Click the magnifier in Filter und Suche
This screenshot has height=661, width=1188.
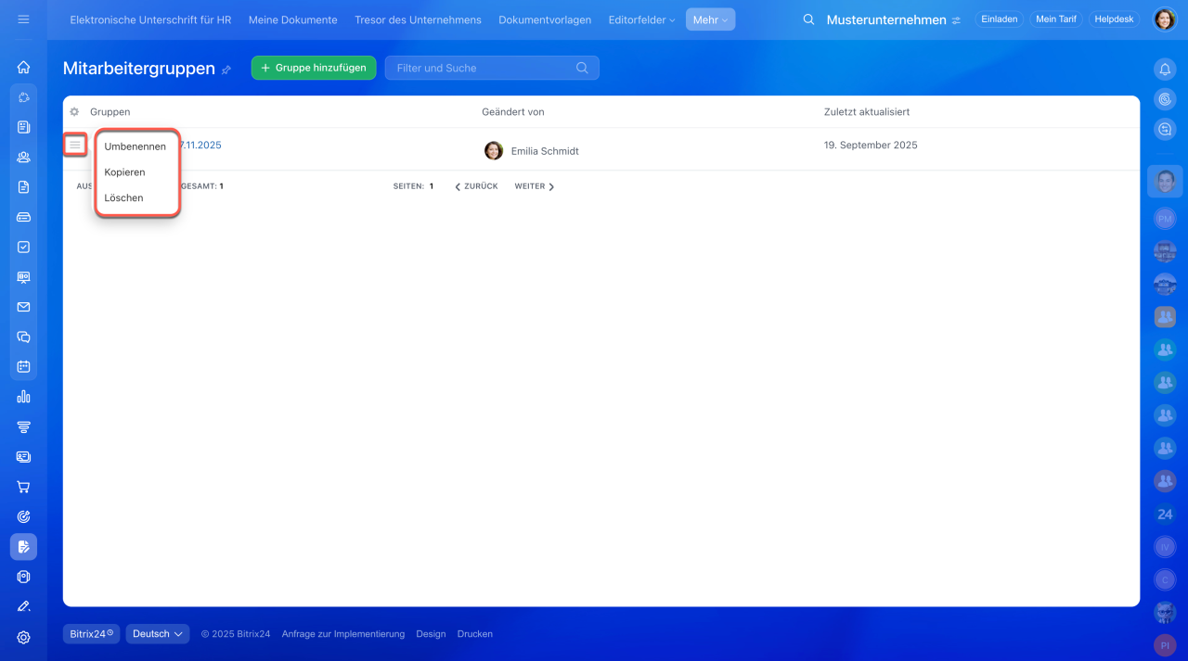tap(582, 68)
